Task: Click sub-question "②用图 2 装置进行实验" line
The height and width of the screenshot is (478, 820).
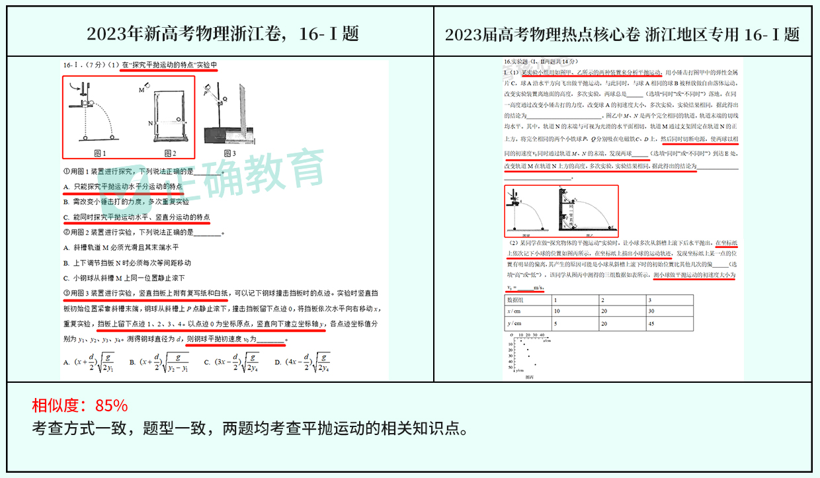Action: (143, 232)
